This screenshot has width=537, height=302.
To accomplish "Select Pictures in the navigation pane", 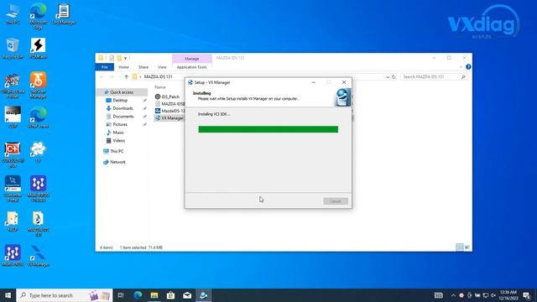I will (x=120, y=124).
